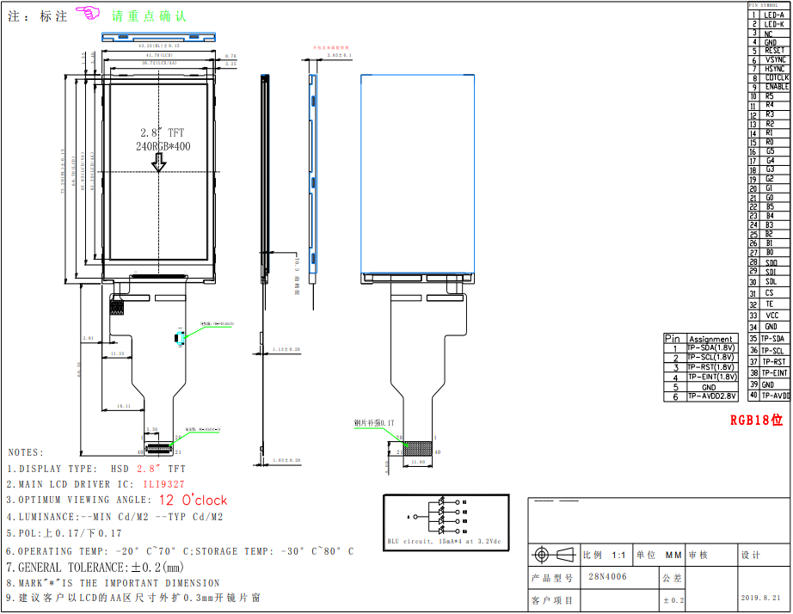
Task: Click the 设计 cell in title block
Action: point(764,555)
